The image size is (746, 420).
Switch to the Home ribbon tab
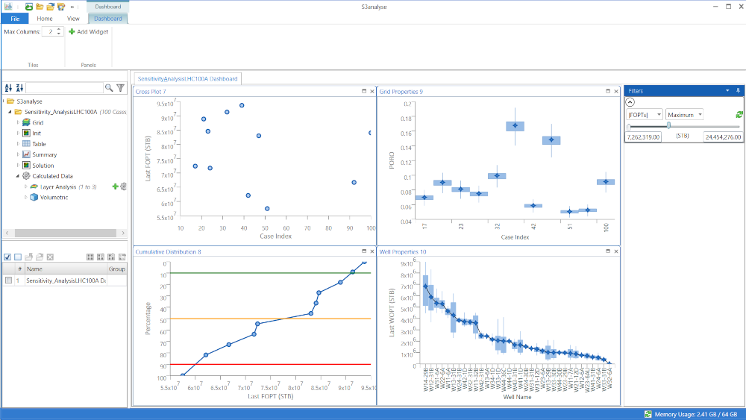click(45, 19)
